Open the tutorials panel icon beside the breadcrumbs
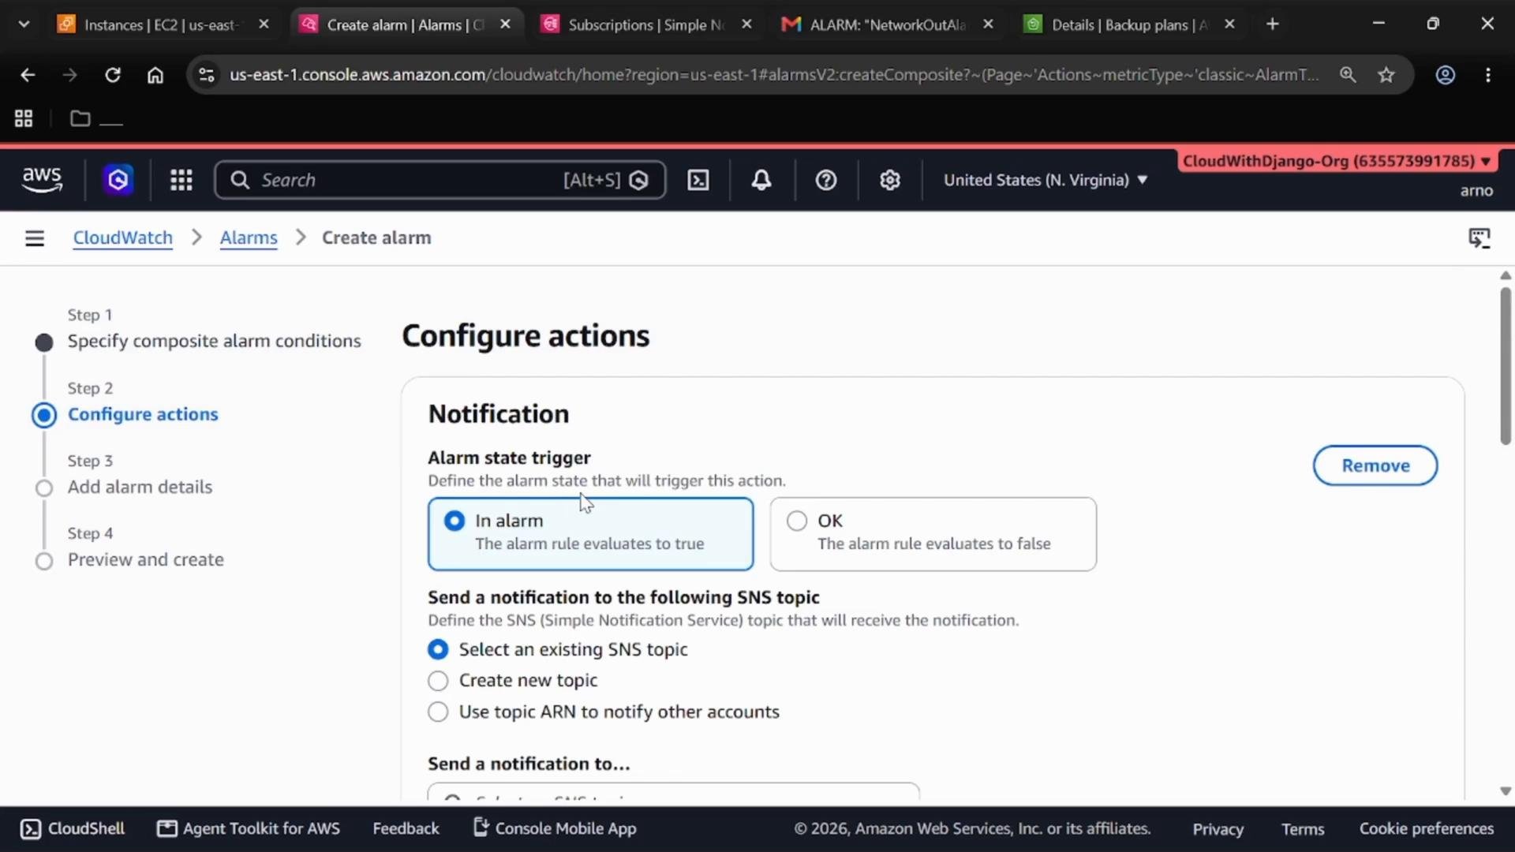The height and width of the screenshot is (852, 1515). (1479, 238)
